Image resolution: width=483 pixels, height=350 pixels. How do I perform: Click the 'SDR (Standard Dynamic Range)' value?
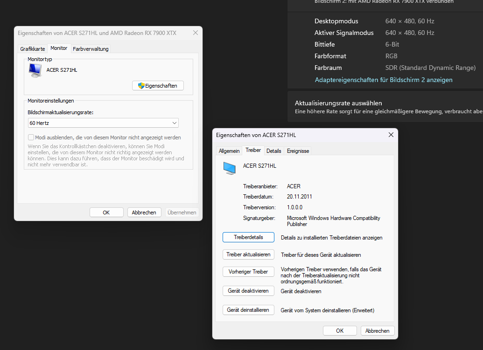tap(430, 68)
